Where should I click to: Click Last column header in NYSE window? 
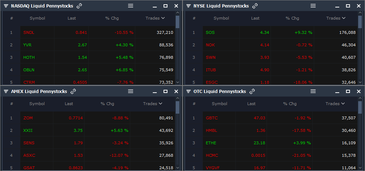pyautogui.click(x=255, y=18)
